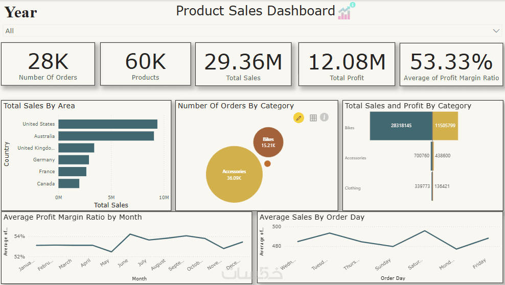Screen dimensions: 505x285
Task: Click the gray info icon on bubble chart
Action: tap(324, 117)
